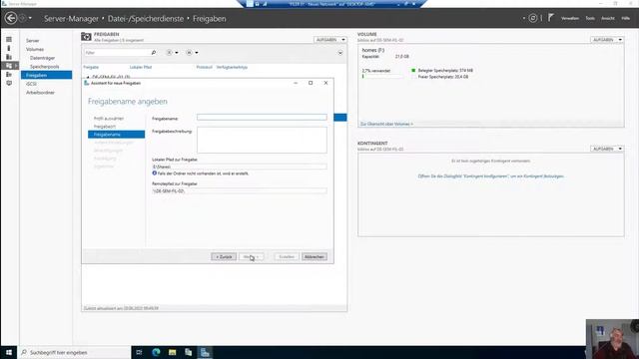
Task: Go to the Freigabeort wizard step
Action: pyautogui.click(x=105, y=127)
